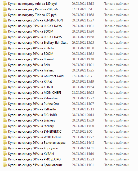
Task: Select the Ariel за 189 руб folder icon
Action: coord(5,4)
